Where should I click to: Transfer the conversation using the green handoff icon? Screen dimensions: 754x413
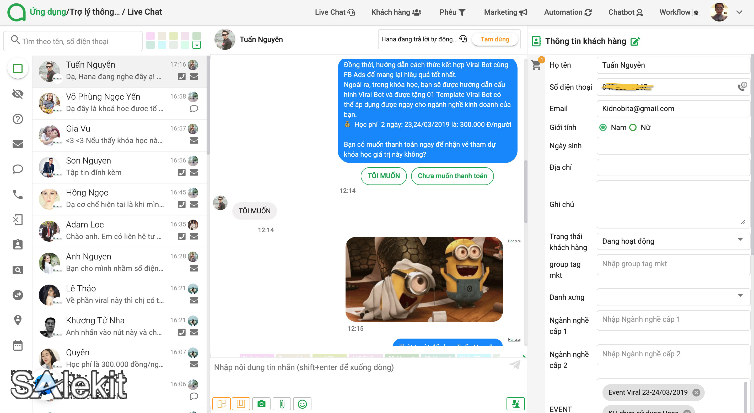[516, 404]
